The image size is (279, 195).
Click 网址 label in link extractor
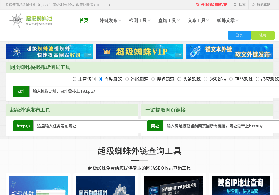pyautogui.click(x=155, y=126)
